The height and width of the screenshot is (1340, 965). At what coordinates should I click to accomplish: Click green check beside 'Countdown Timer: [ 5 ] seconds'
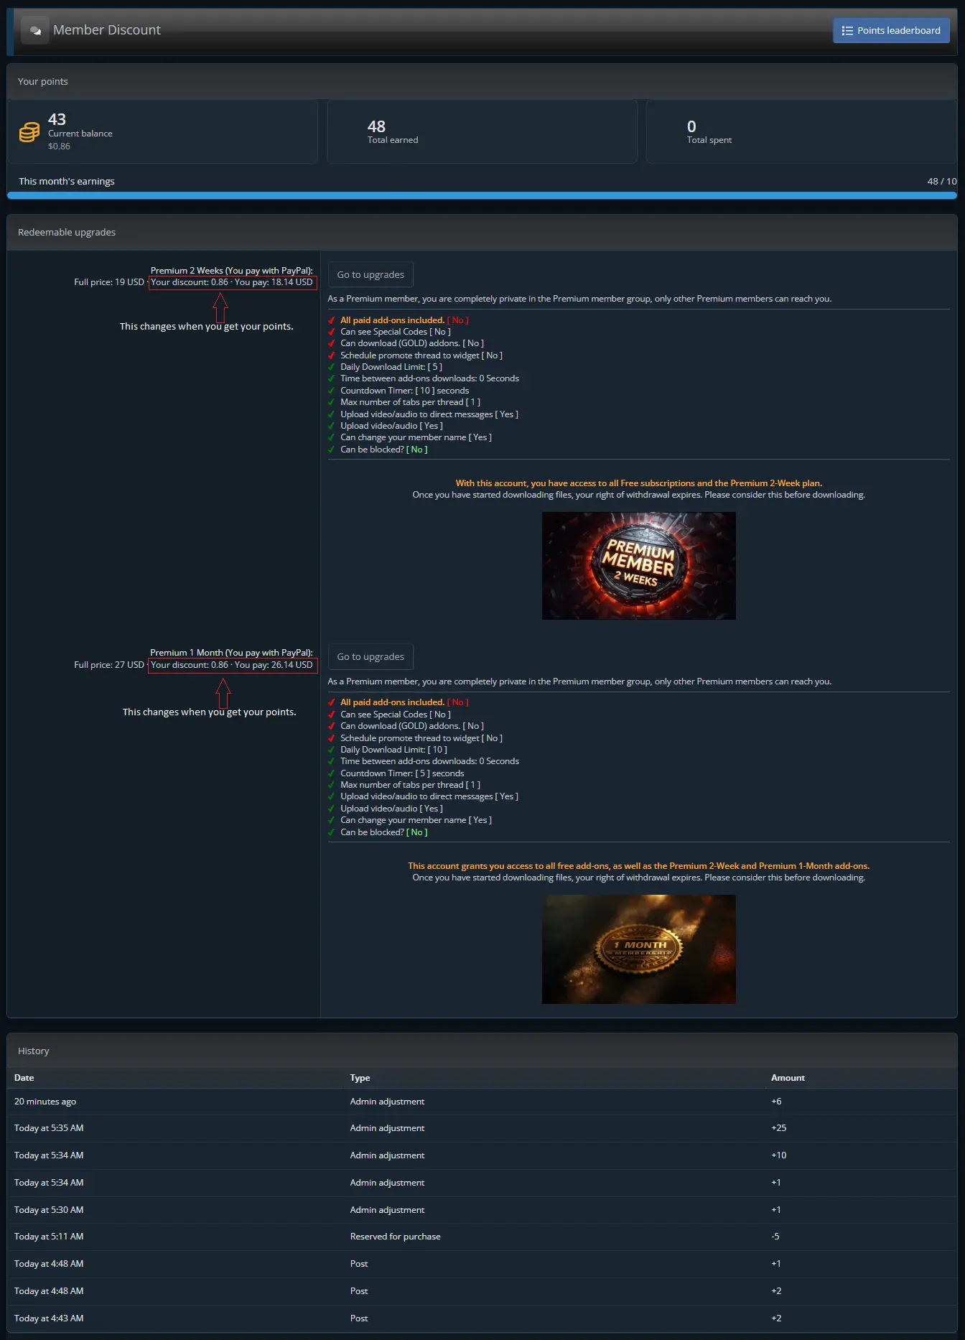[331, 773]
